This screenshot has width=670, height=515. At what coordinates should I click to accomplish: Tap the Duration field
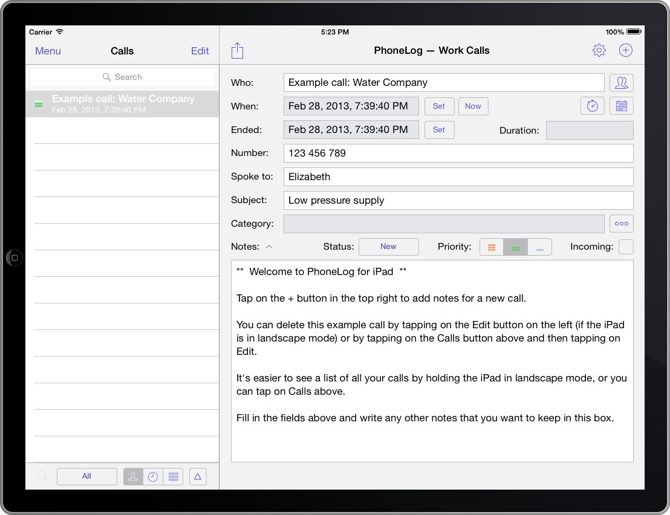pyautogui.click(x=590, y=130)
